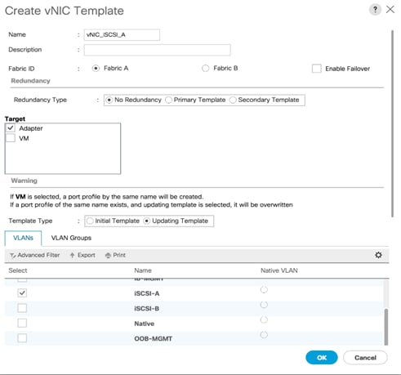Open the help question mark icon
The width and height of the screenshot is (401, 375).
(x=375, y=10)
